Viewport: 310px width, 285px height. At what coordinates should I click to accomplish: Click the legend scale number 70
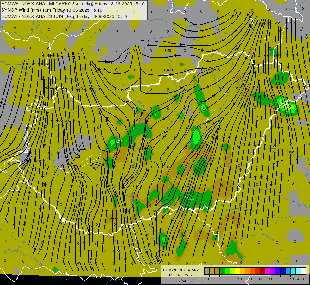(250, 279)
